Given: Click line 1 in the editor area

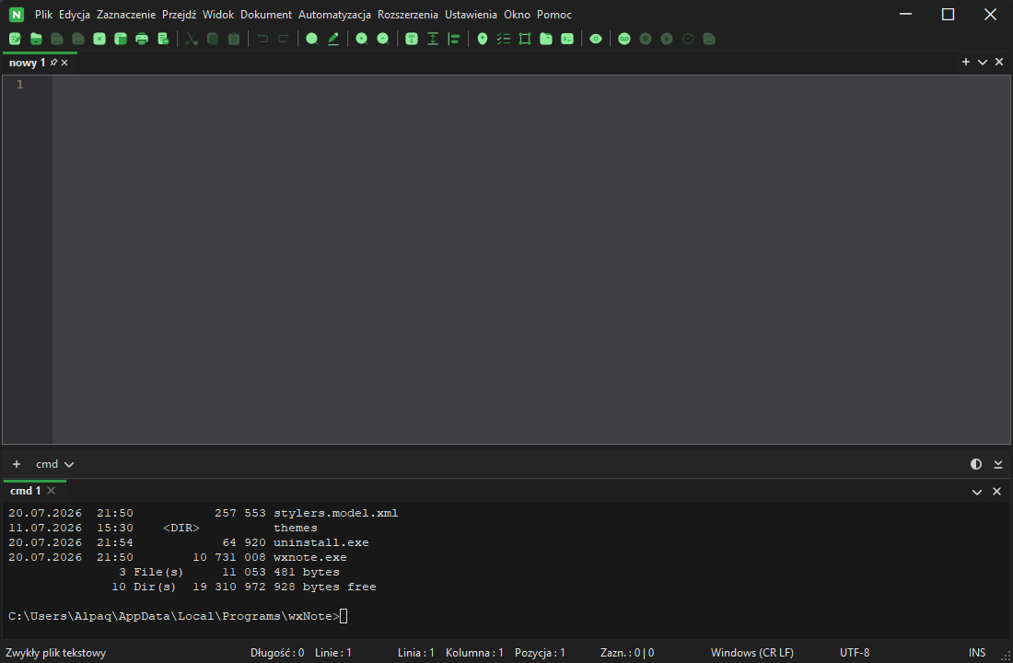Looking at the screenshot, I should pyautogui.click(x=531, y=85).
